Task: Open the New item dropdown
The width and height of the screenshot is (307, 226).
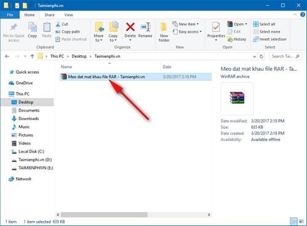Action: (x=185, y=24)
